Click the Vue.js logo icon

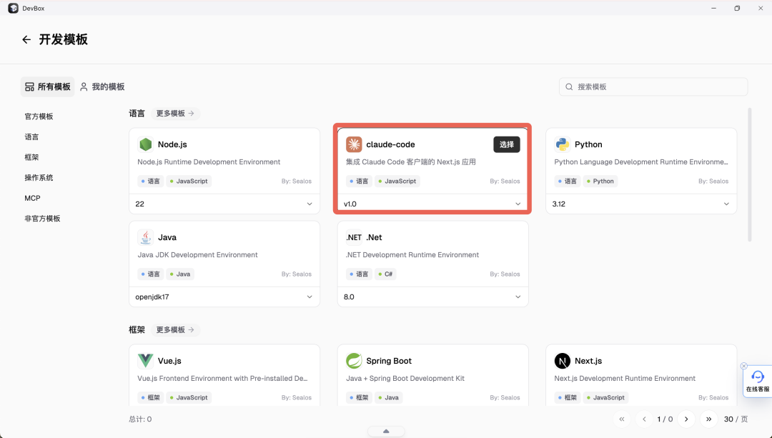tap(146, 361)
